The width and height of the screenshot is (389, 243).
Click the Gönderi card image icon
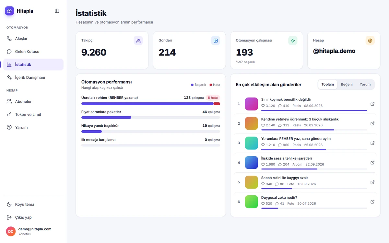(x=216, y=40)
